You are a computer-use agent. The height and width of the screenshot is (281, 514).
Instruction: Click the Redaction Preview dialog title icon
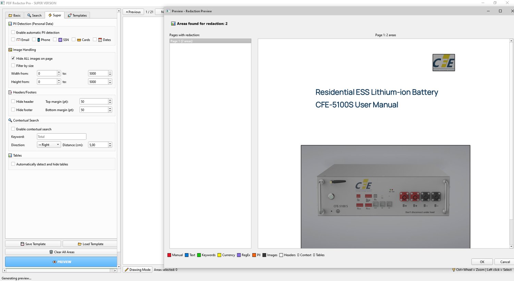(x=168, y=11)
